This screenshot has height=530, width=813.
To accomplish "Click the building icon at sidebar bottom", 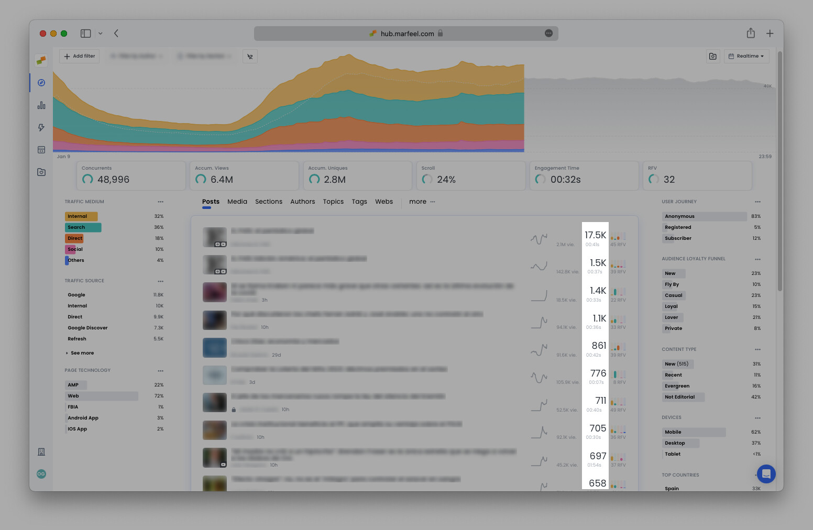I will (x=41, y=451).
